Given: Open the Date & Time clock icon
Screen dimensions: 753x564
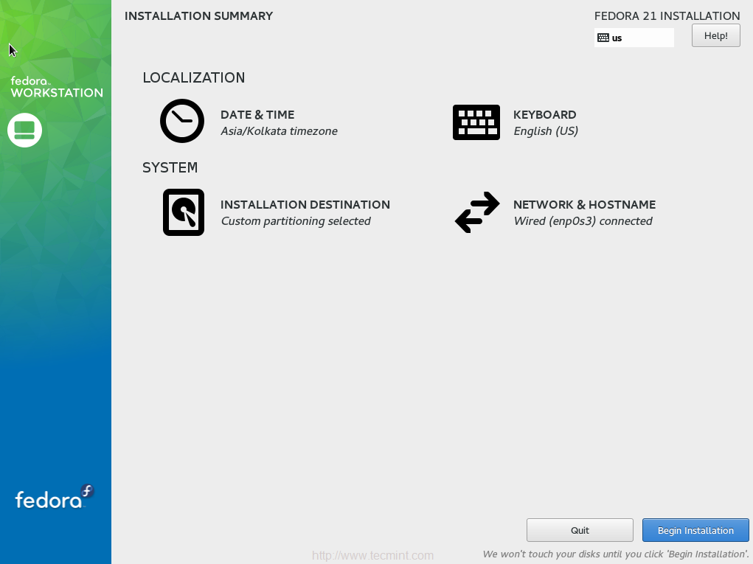Looking at the screenshot, I should (x=182, y=121).
